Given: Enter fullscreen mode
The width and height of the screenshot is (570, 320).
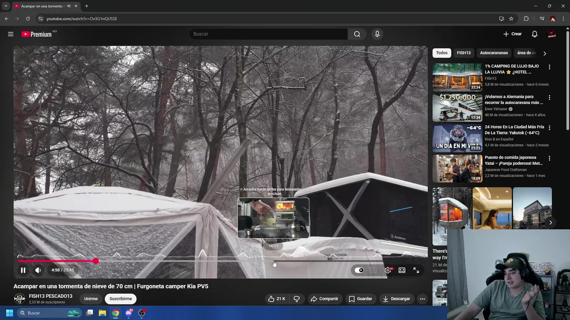Looking at the screenshot, I should click(416, 270).
